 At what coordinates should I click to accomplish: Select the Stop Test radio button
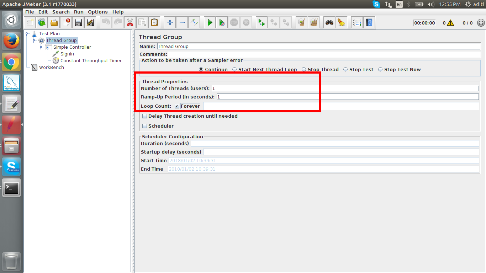coord(345,70)
